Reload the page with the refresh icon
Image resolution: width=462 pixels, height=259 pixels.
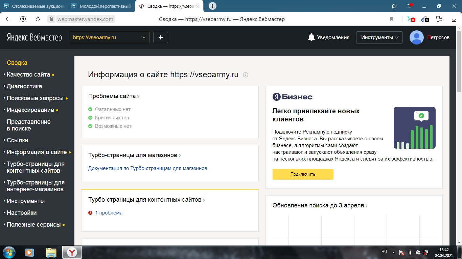pos(38,19)
